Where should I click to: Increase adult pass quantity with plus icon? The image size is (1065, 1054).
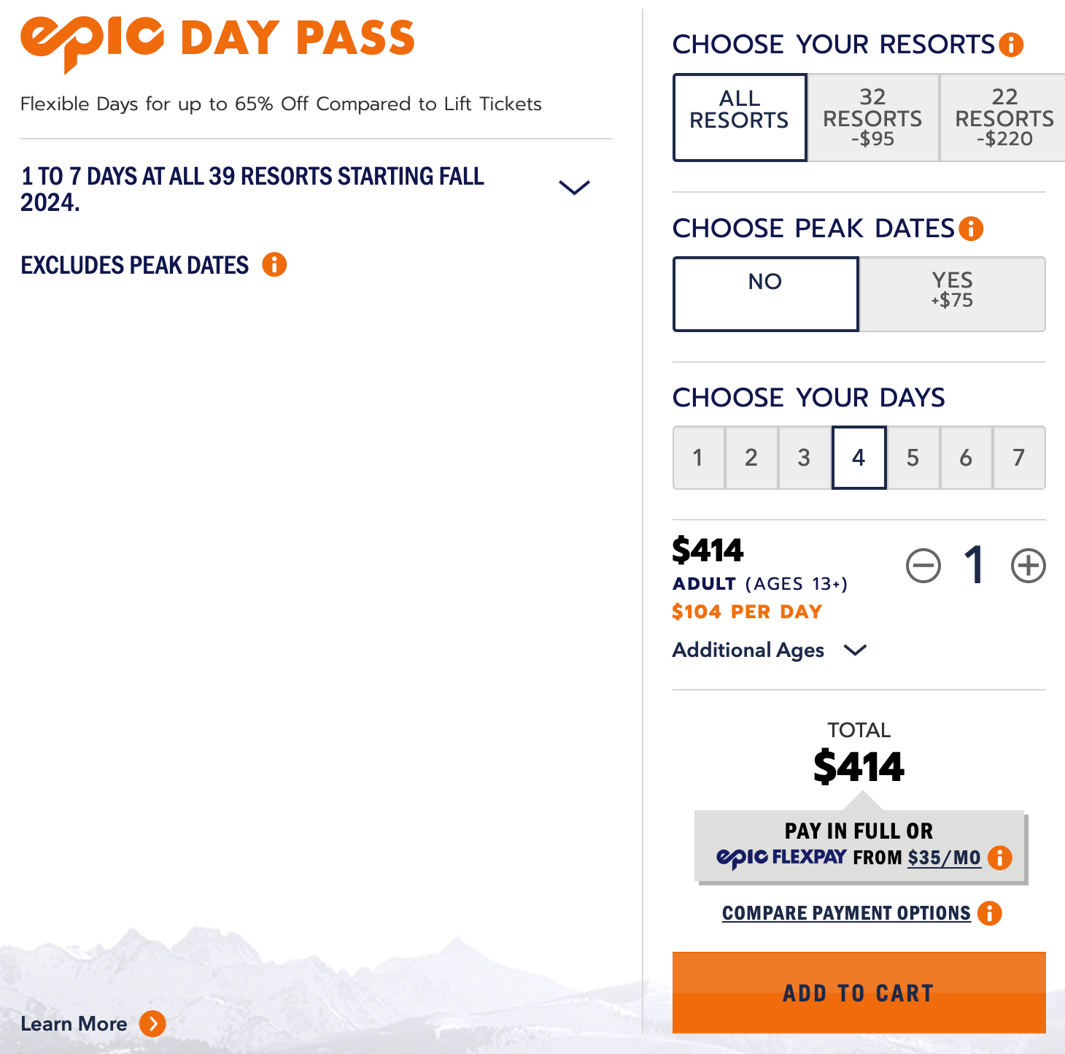coord(1027,566)
